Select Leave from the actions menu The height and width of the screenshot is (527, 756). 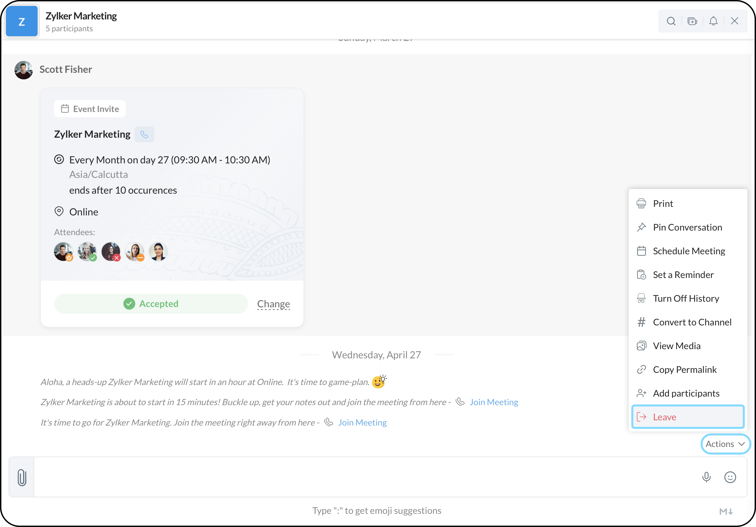click(x=688, y=417)
